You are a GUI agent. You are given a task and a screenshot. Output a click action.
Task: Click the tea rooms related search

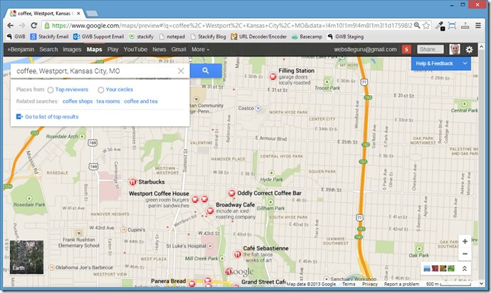[x=108, y=101]
